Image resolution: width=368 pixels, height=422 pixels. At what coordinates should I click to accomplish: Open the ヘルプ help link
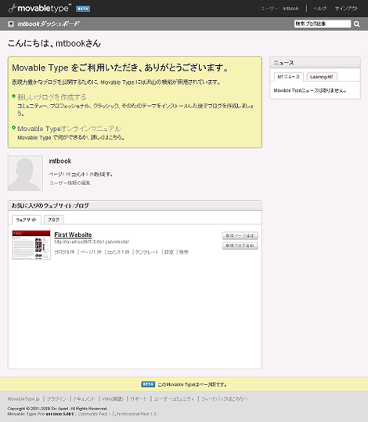(x=319, y=9)
